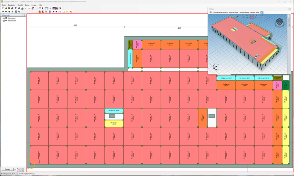The width and height of the screenshot is (294, 176).
Task: Switch to Isometrische Ansicht view
Action: click(x=219, y=12)
